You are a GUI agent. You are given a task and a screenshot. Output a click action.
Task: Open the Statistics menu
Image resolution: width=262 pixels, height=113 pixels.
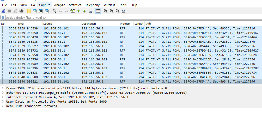click(75, 5)
